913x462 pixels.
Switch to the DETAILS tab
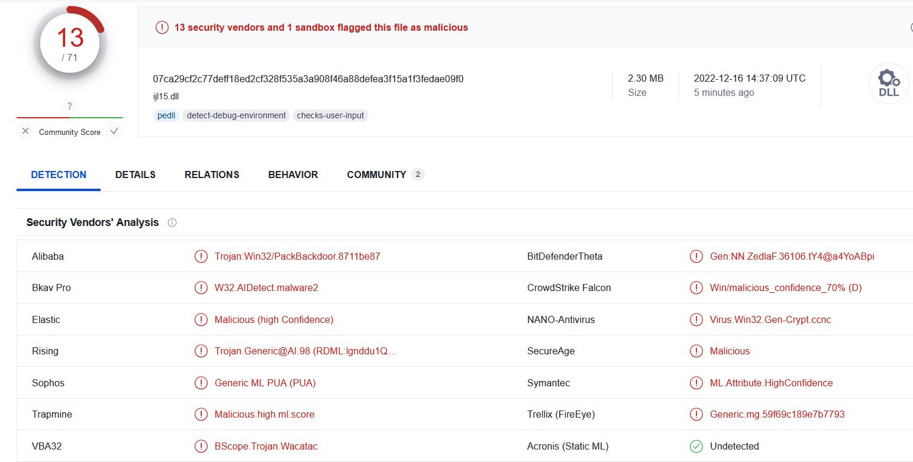136,175
